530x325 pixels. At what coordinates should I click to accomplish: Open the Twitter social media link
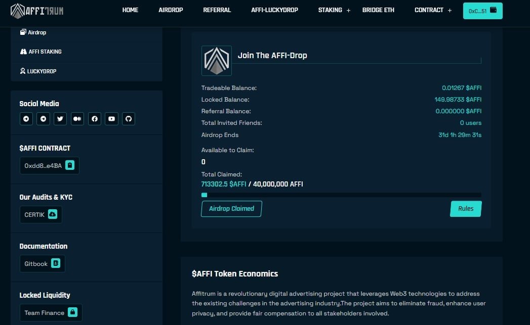coord(60,119)
